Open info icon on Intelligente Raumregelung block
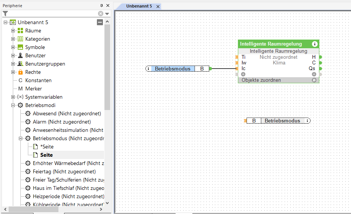The image size is (351, 214). pos(314,44)
